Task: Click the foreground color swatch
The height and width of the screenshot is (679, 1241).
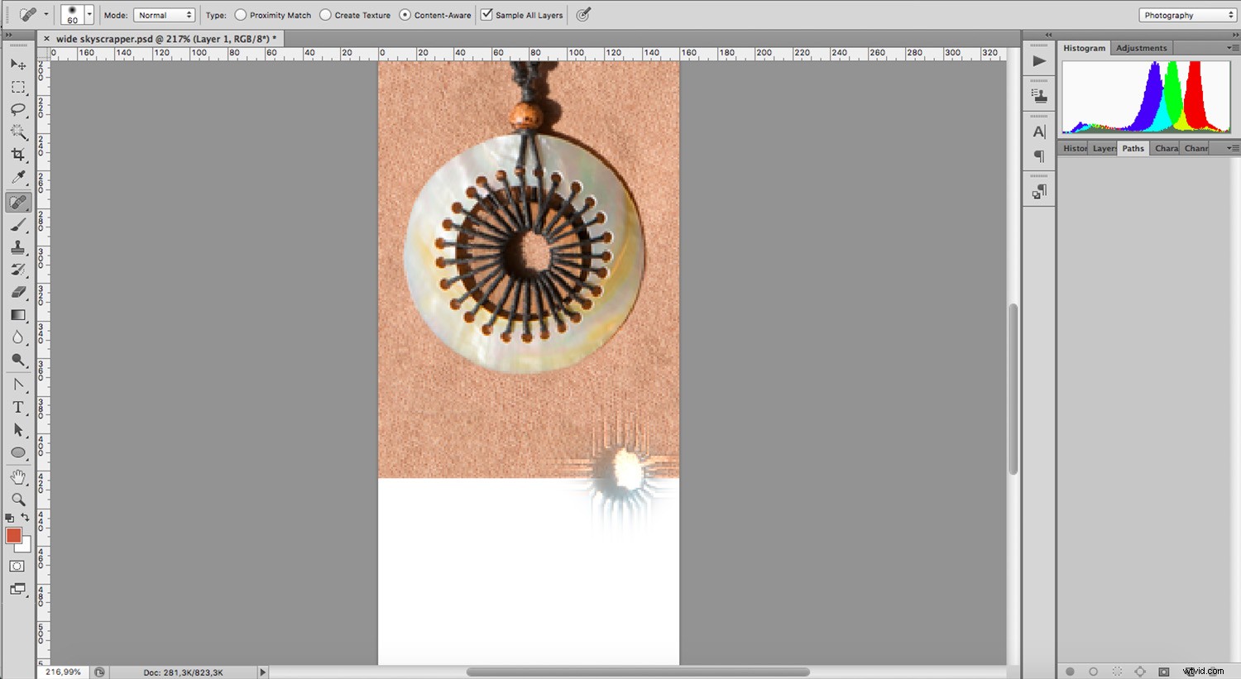Action: click(x=12, y=537)
